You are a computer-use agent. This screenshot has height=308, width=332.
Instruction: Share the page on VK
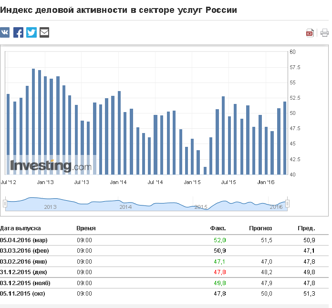pos(5,32)
